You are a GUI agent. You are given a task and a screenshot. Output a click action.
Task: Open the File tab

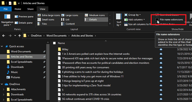[6, 9]
